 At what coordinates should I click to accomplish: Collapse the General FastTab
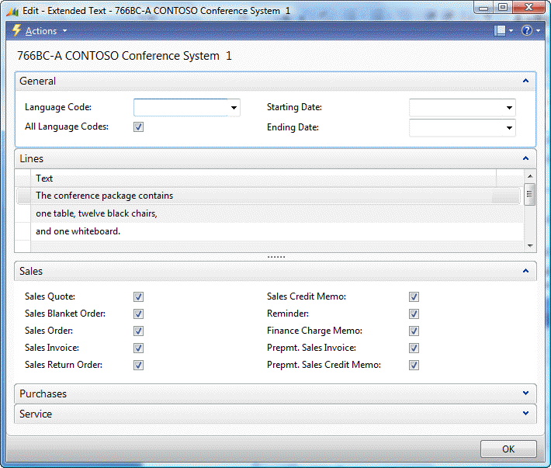tap(525, 81)
